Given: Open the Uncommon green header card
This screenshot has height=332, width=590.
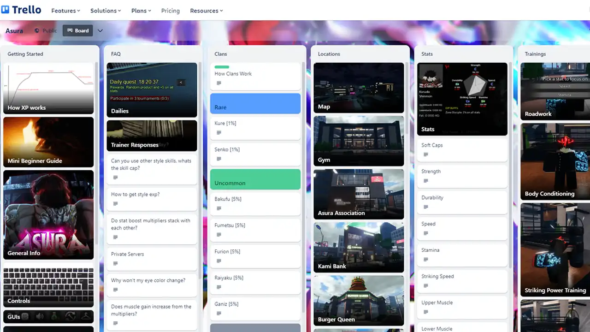Looking at the screenshot, I should coord(255,179).
